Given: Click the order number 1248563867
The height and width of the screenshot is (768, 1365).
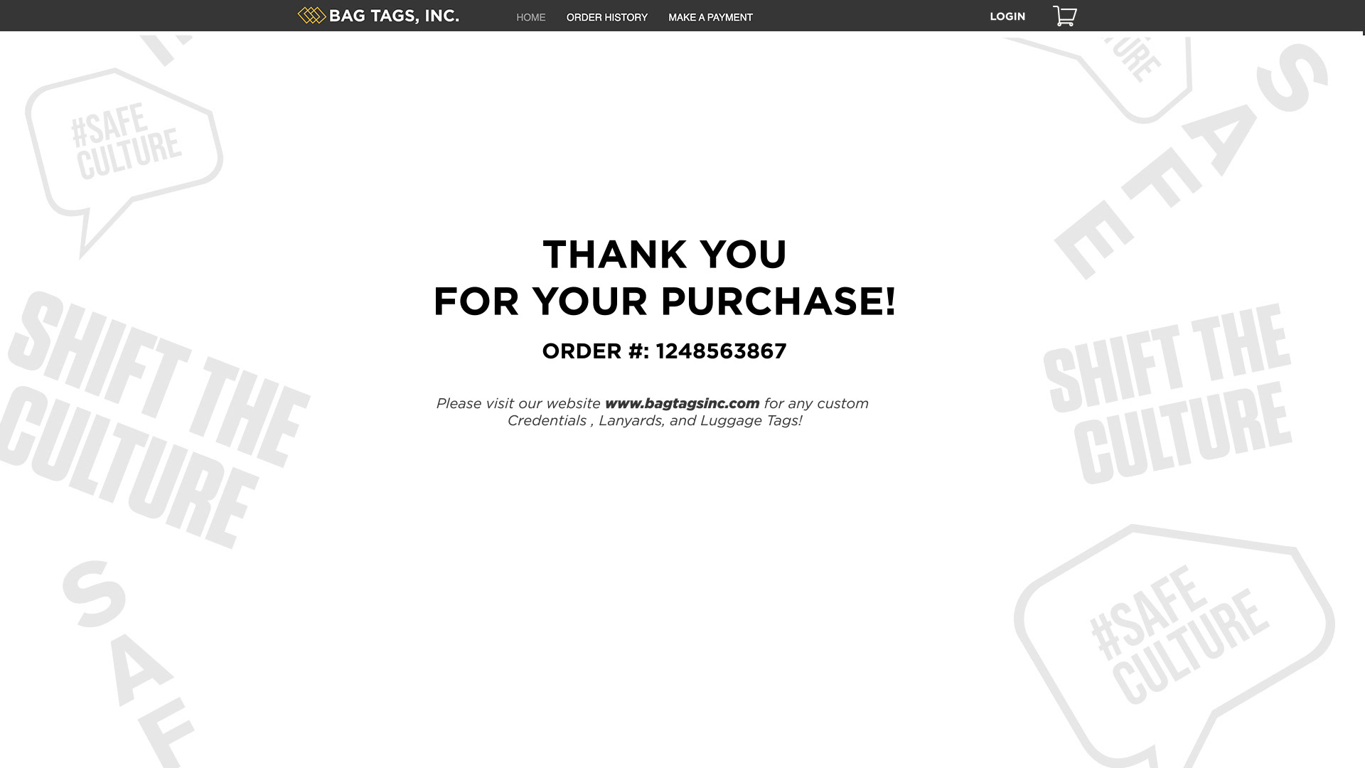Looking at the screenshot, I should 721,351.
